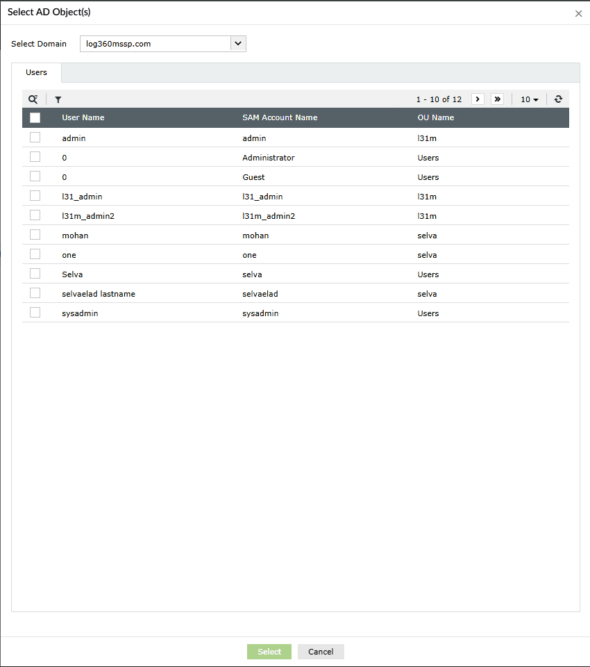The width and height of the screenshot is (590, 667).
Task: Open the rows-per-page 10 dropdown
Action: tap(529, 99)
